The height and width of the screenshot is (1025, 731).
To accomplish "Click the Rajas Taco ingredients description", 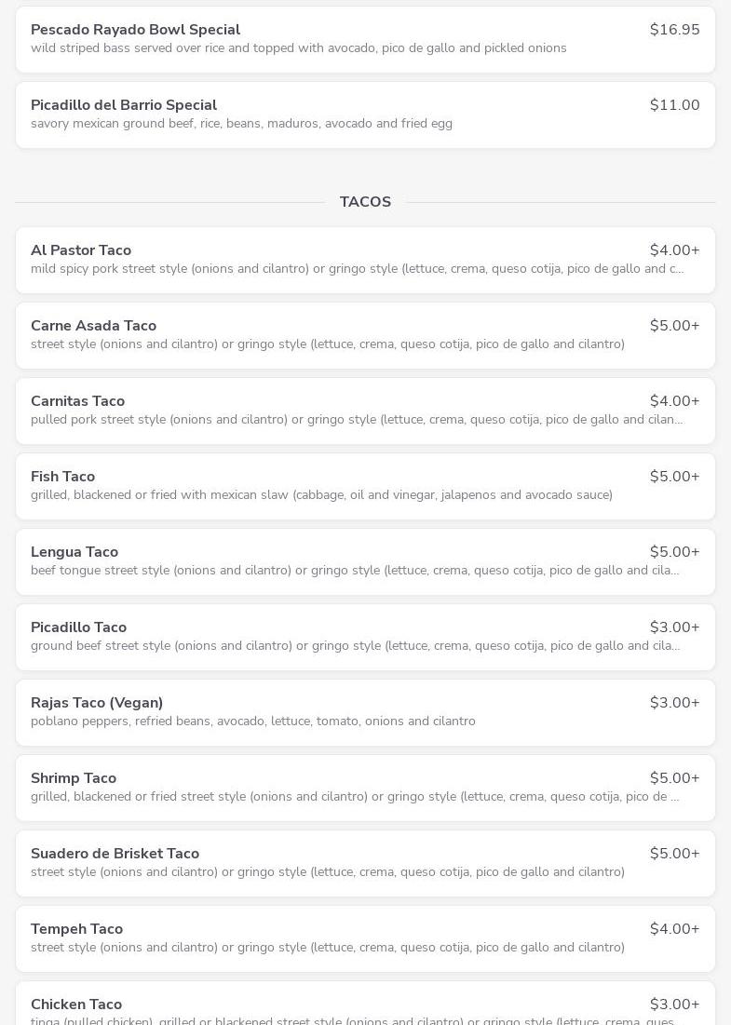I will tap(253, 722).
